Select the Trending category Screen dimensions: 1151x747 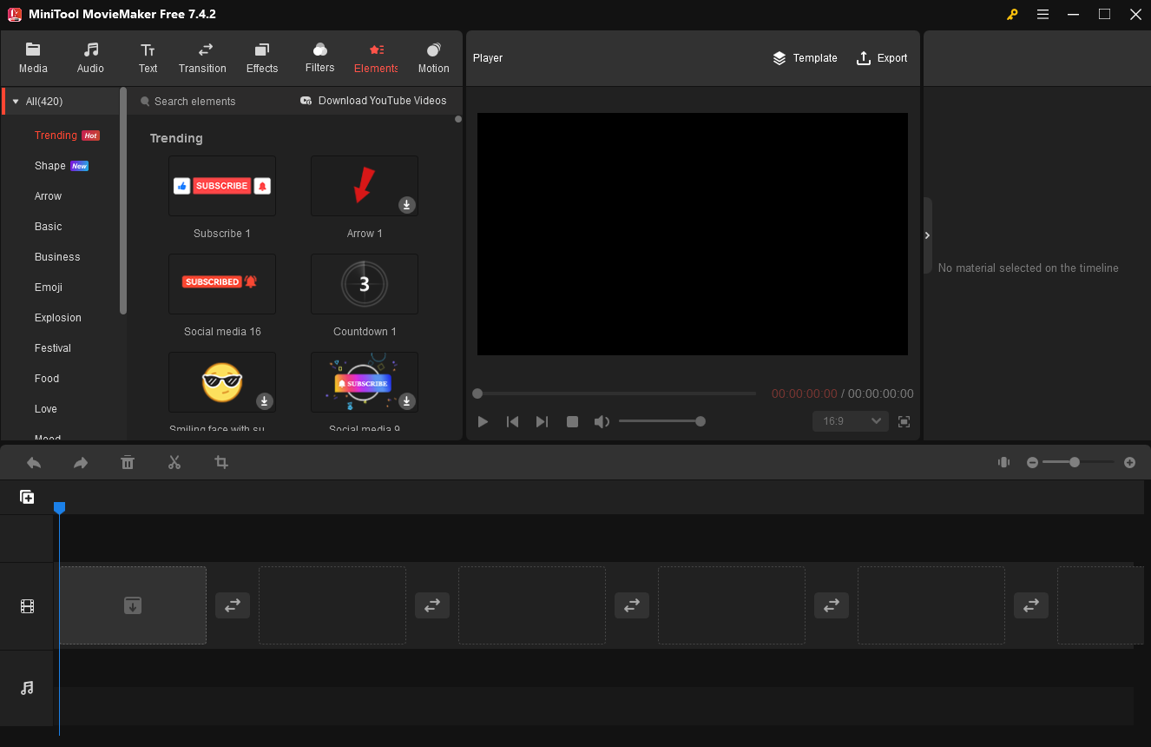pos(56,136)
